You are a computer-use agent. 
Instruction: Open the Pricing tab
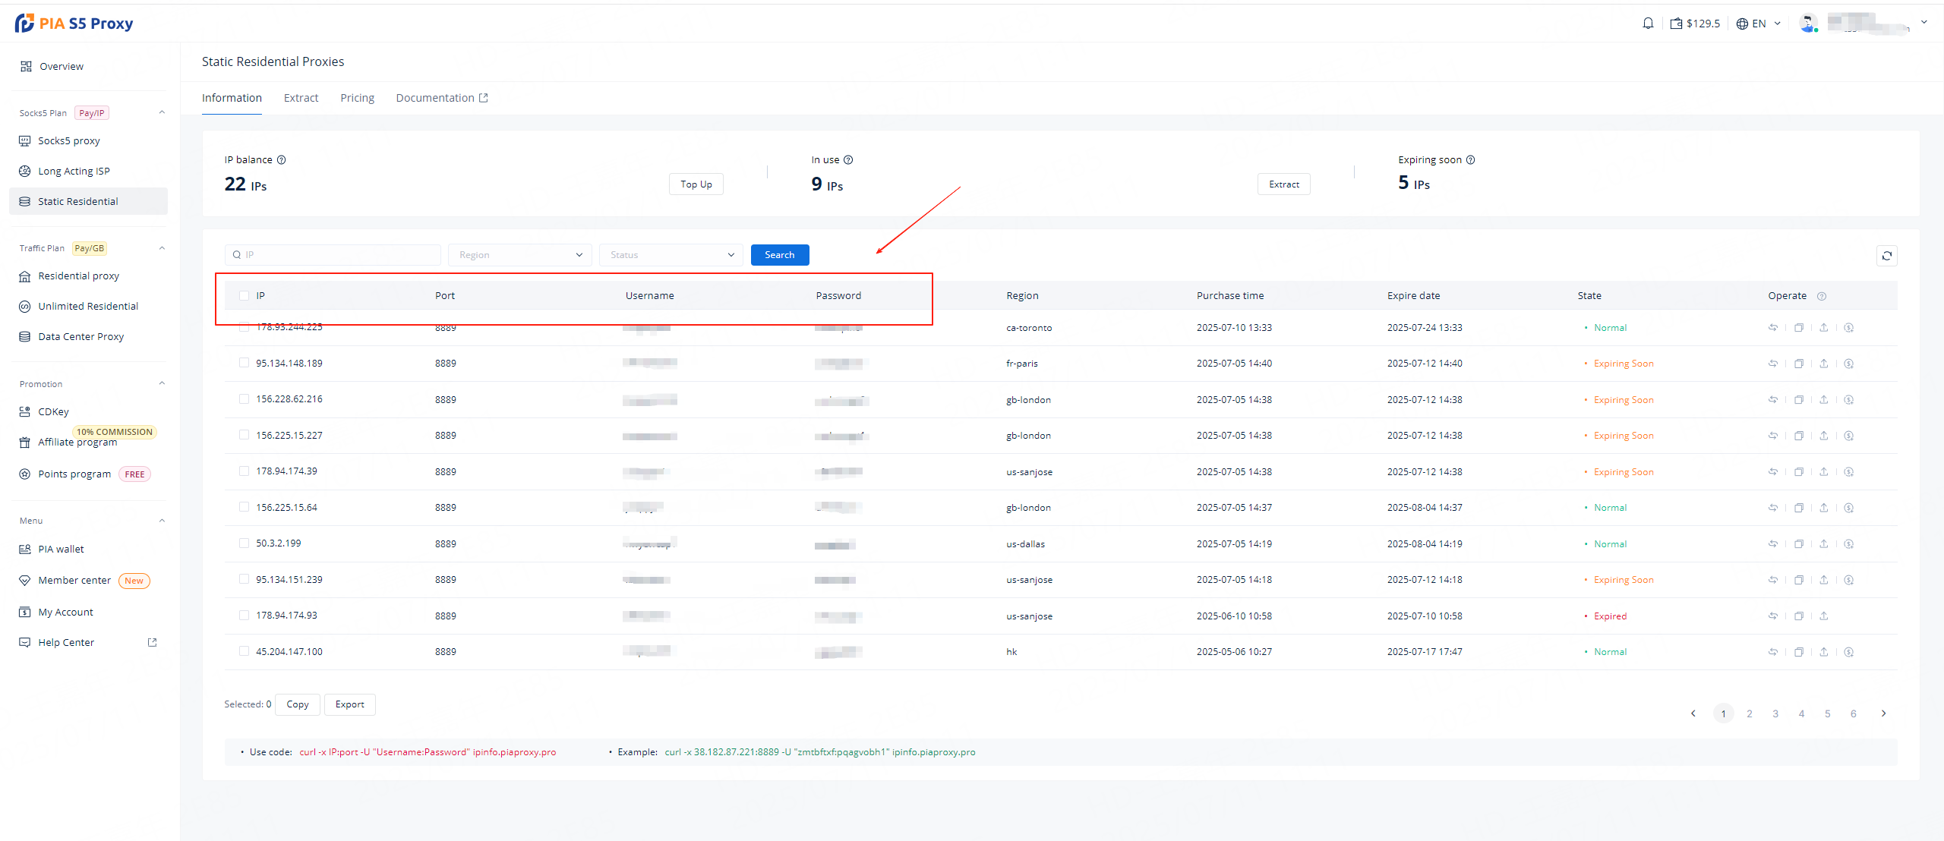[x=357, y=98]
